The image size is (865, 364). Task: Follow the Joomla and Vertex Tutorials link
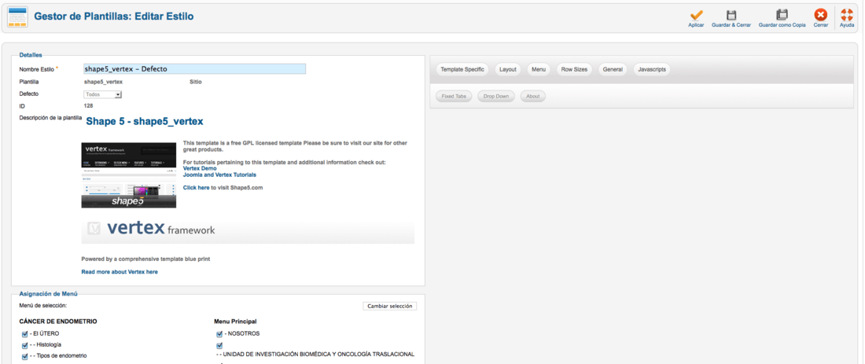click(219, 175)
